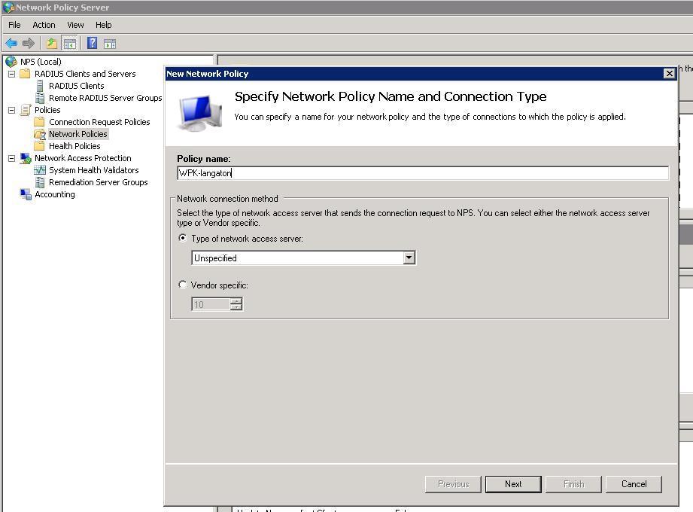693x512 pixels.
Task: Open the Action menu
Action: [x=44, y=25]
